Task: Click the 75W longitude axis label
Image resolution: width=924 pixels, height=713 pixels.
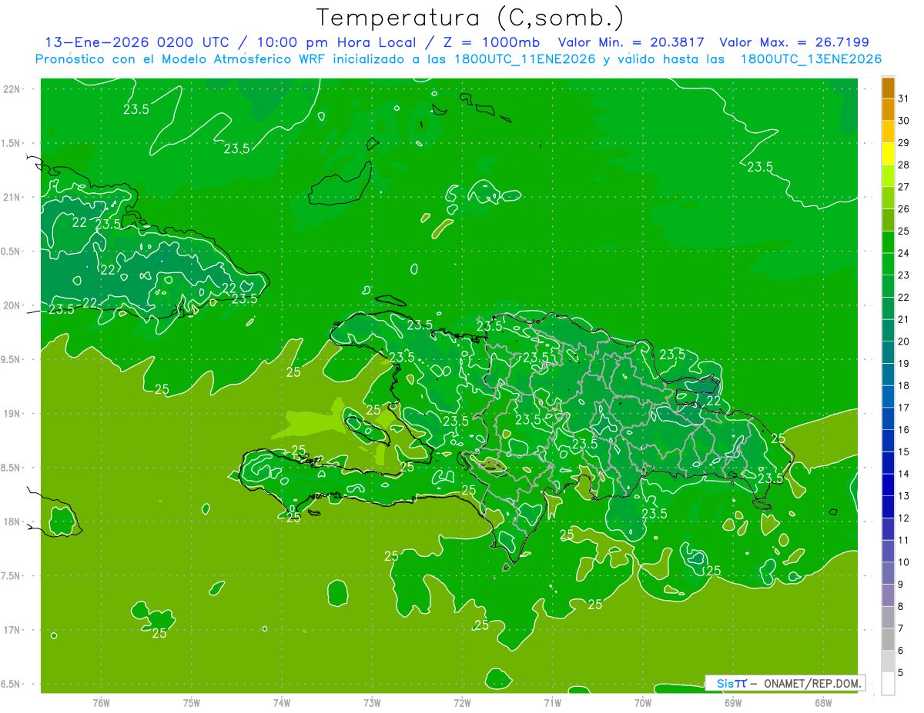Action: tap(191, 702)
